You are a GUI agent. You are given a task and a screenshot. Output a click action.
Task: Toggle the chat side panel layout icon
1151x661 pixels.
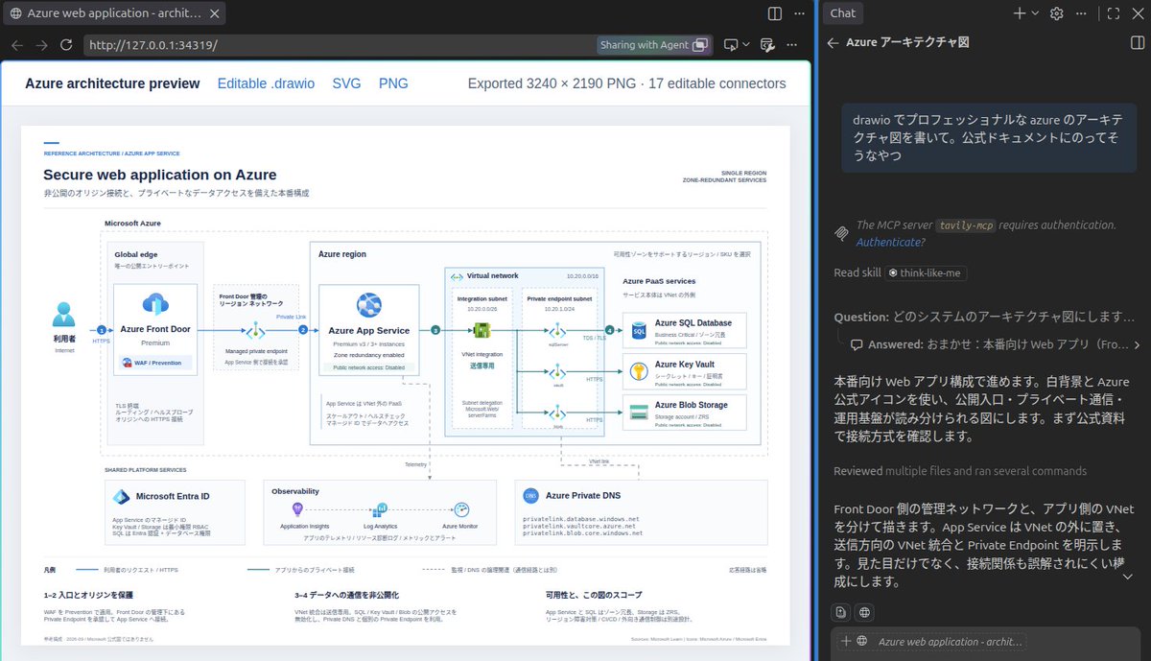(x=1138, y=43)
